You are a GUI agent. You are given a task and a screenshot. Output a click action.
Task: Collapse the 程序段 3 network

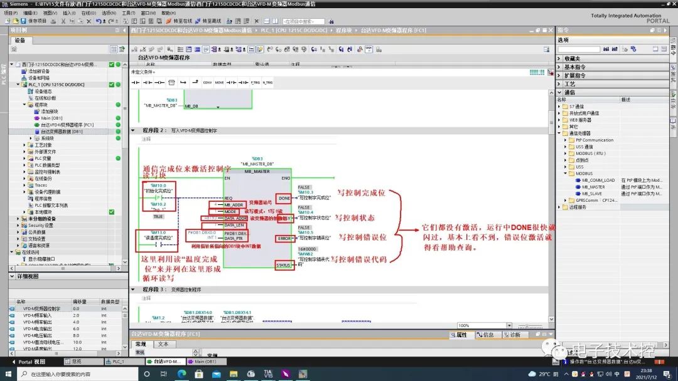pos(133,290)
